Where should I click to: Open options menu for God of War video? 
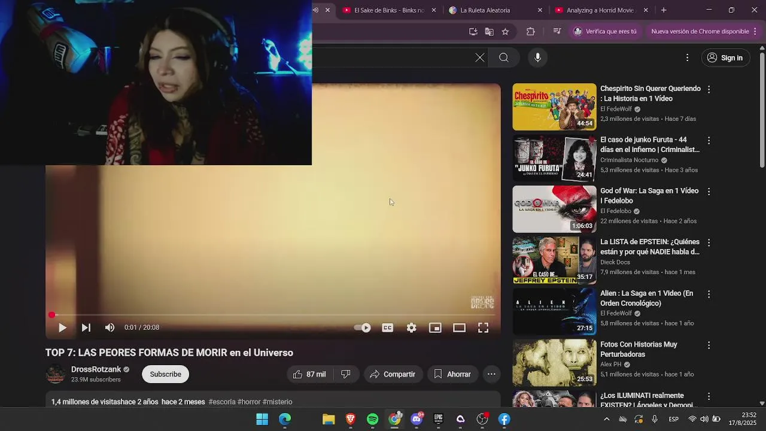pos(709,192)
